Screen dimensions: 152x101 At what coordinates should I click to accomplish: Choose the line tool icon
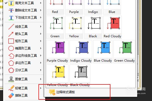click(11, 27)
